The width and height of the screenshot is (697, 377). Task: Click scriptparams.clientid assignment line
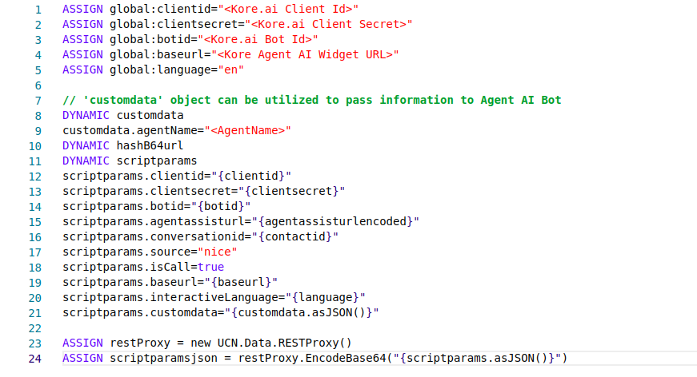pyautogui.click(x=177, y=176)
